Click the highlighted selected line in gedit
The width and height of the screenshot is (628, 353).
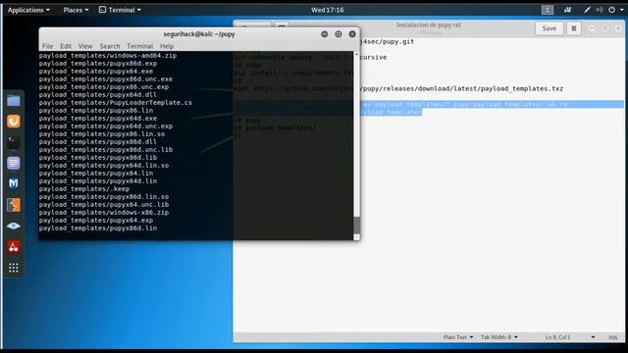pos(492,105)
